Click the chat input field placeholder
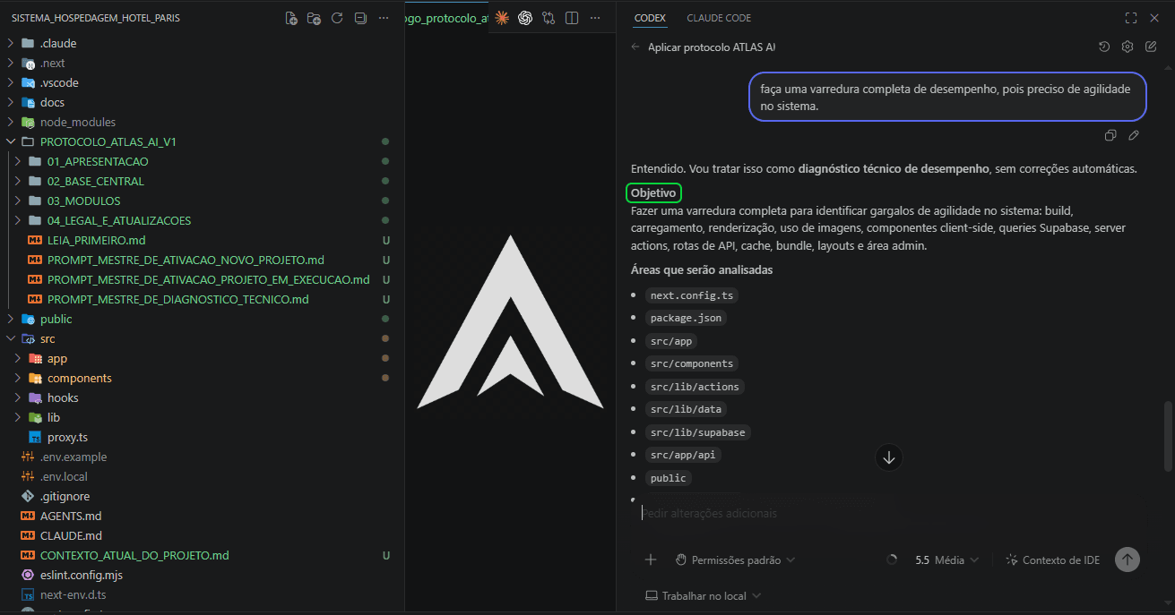The width and height of the screenshot is (1175, 615). [710, 514]
